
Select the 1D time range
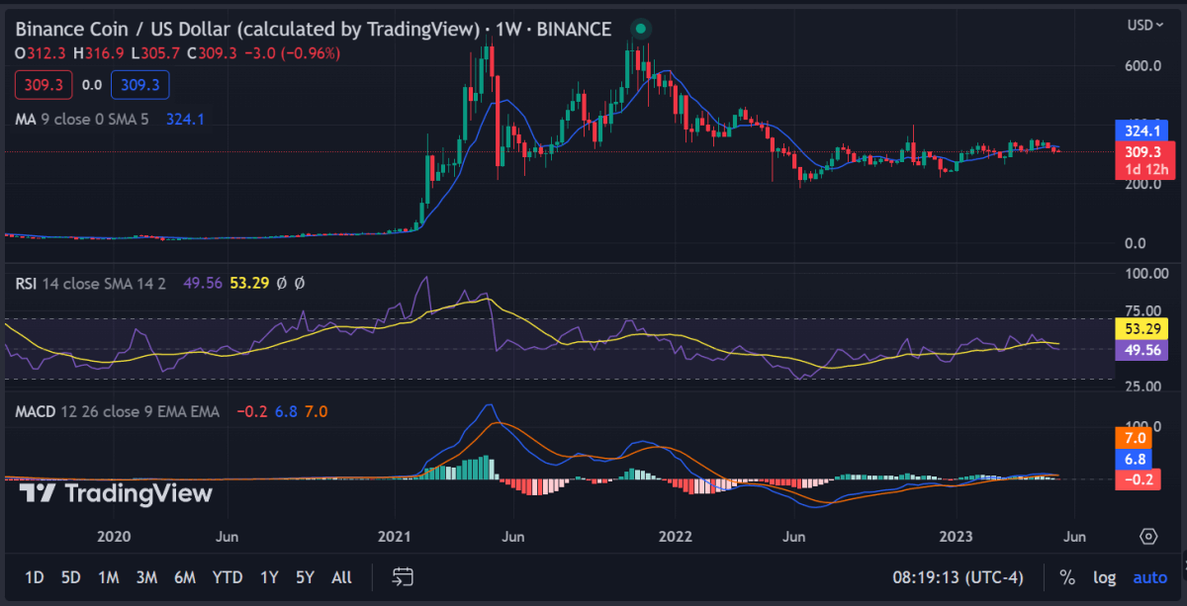coord(35,577)
